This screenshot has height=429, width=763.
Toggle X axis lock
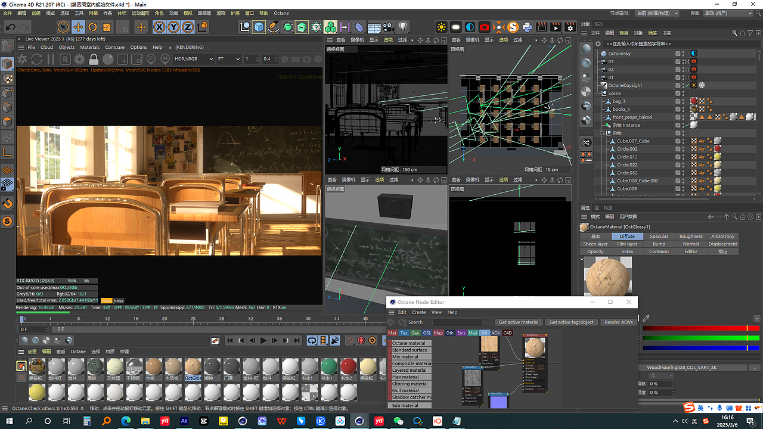coord(159,27)
